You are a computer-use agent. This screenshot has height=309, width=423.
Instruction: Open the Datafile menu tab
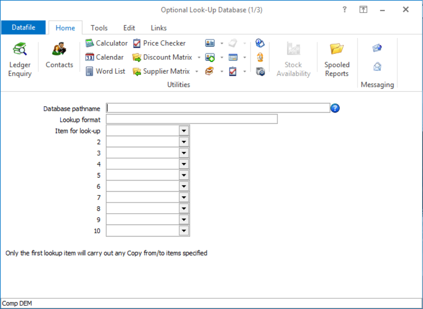[x=23, y=28]
